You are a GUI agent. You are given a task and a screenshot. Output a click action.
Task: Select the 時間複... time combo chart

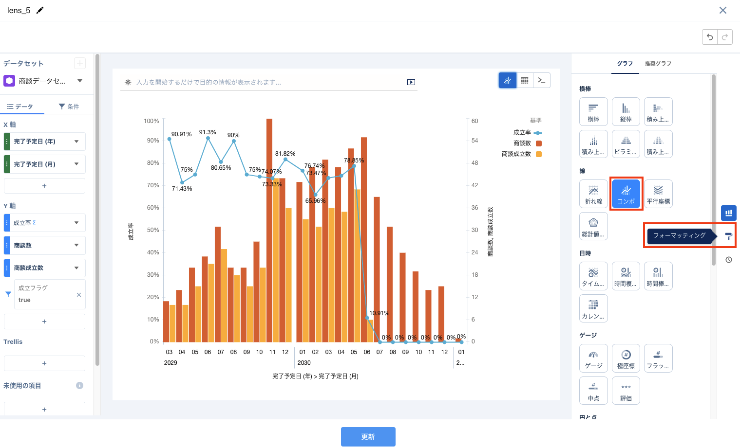click(x=626, y=276)
